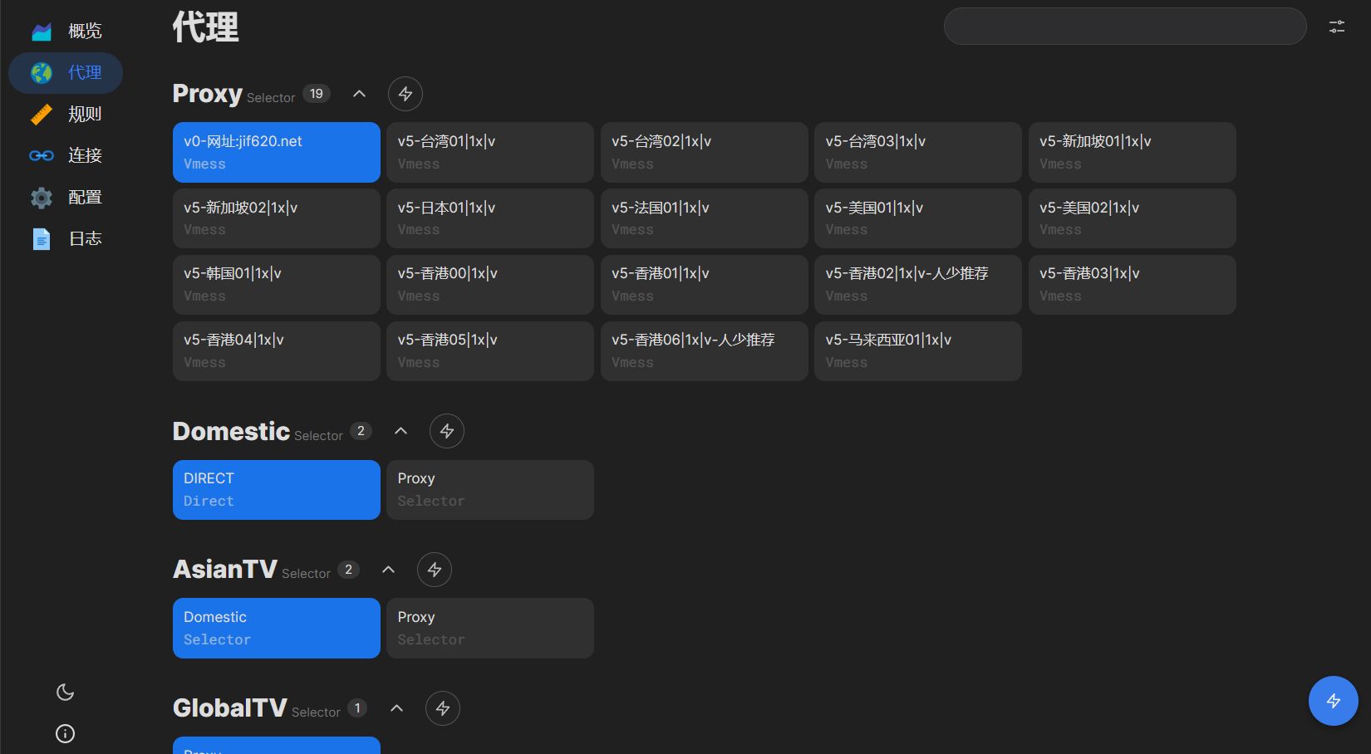1371x754 pixels.
Task: Select the v5-美国01|1x|v node
Action: click(x=917, y=218)
